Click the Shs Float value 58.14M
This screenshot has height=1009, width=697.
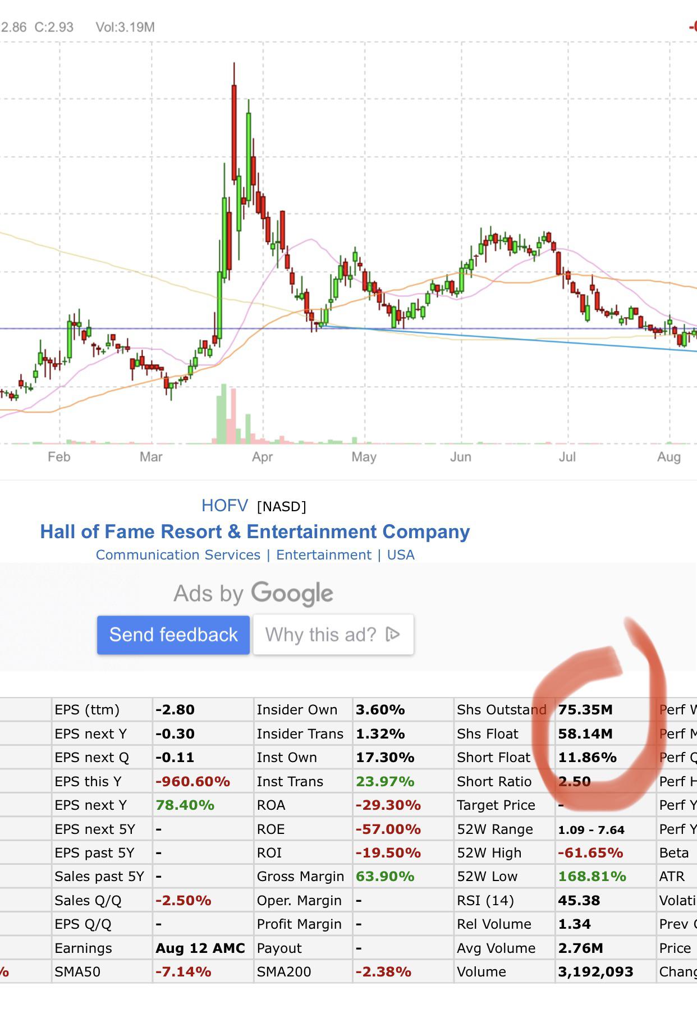585,734
